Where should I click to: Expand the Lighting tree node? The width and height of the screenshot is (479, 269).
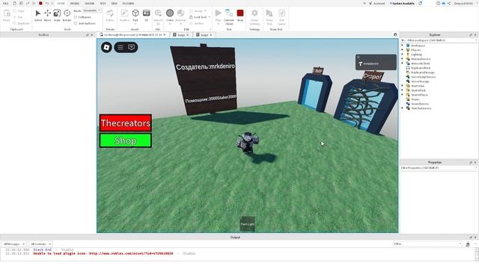pos(403,55)
